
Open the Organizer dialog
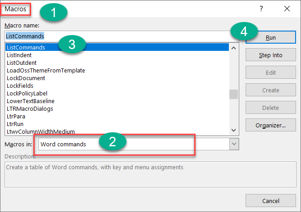270,126
